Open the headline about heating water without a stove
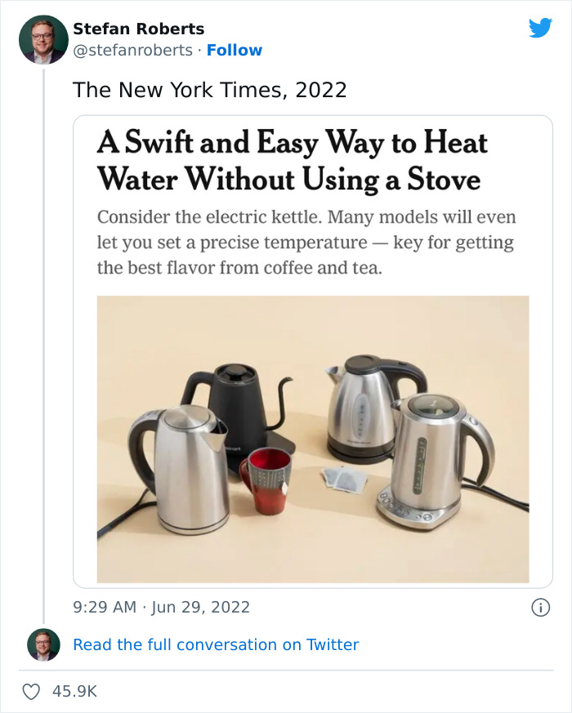This screenshot has height=713, width=572. tap(292, 160)
